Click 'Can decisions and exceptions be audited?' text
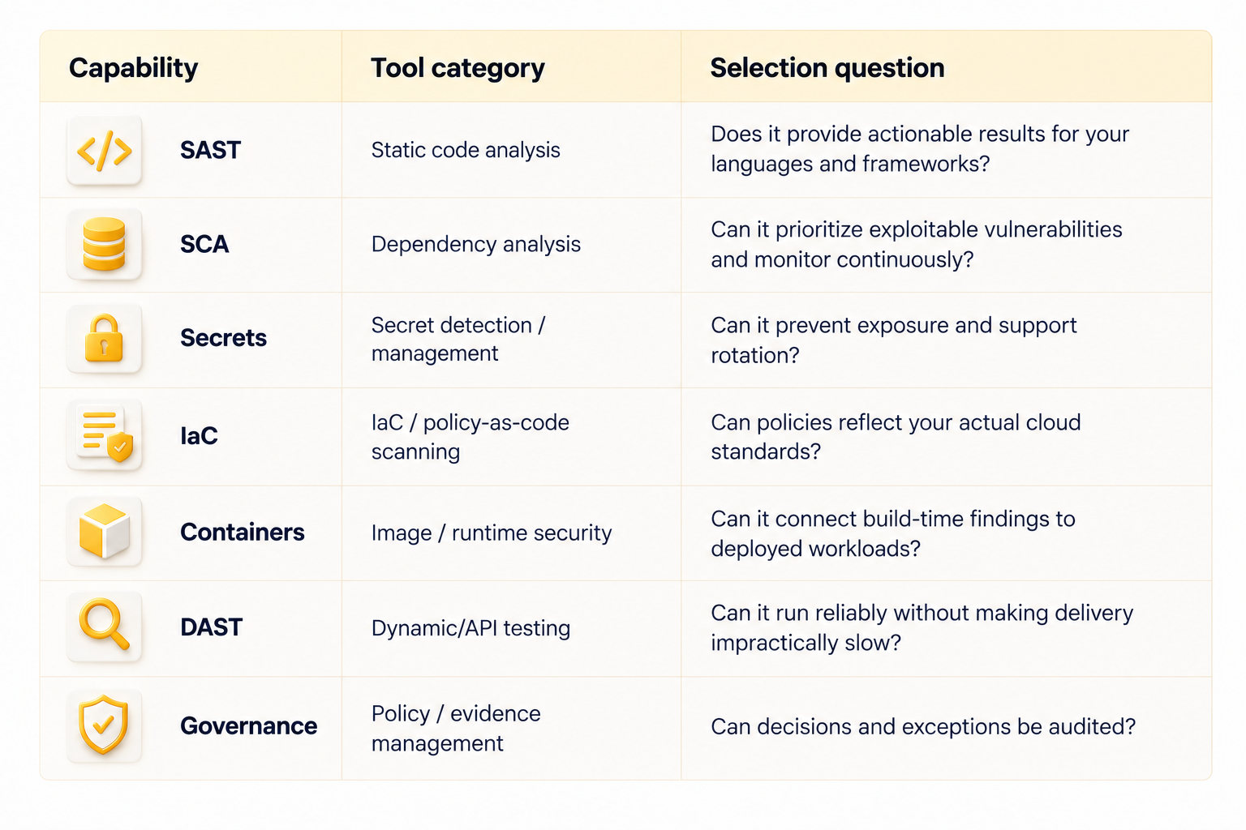The image size is (1246, 830). pyautogui.click(x=923, y=726)
